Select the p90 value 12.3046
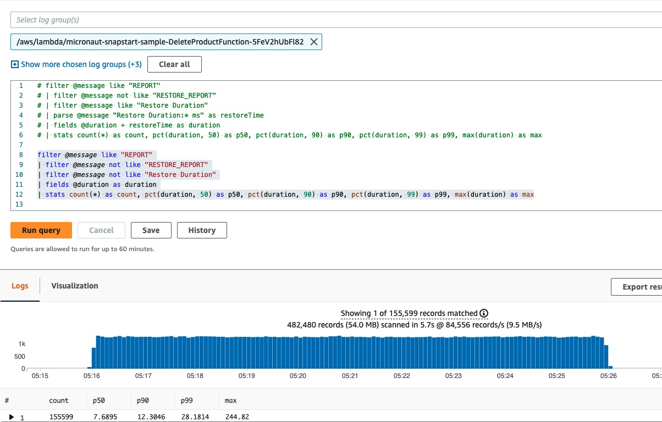Viewport: 662px width, 422px height. (x=151, y=417)
